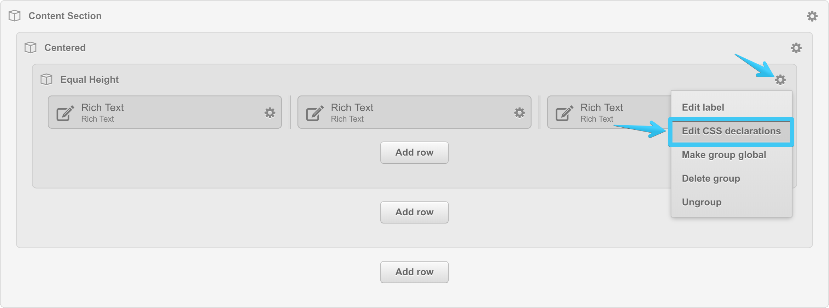Choose Edit CSS declarations
The height and width of the screenshot is (308, 829).
coord(731,131)
